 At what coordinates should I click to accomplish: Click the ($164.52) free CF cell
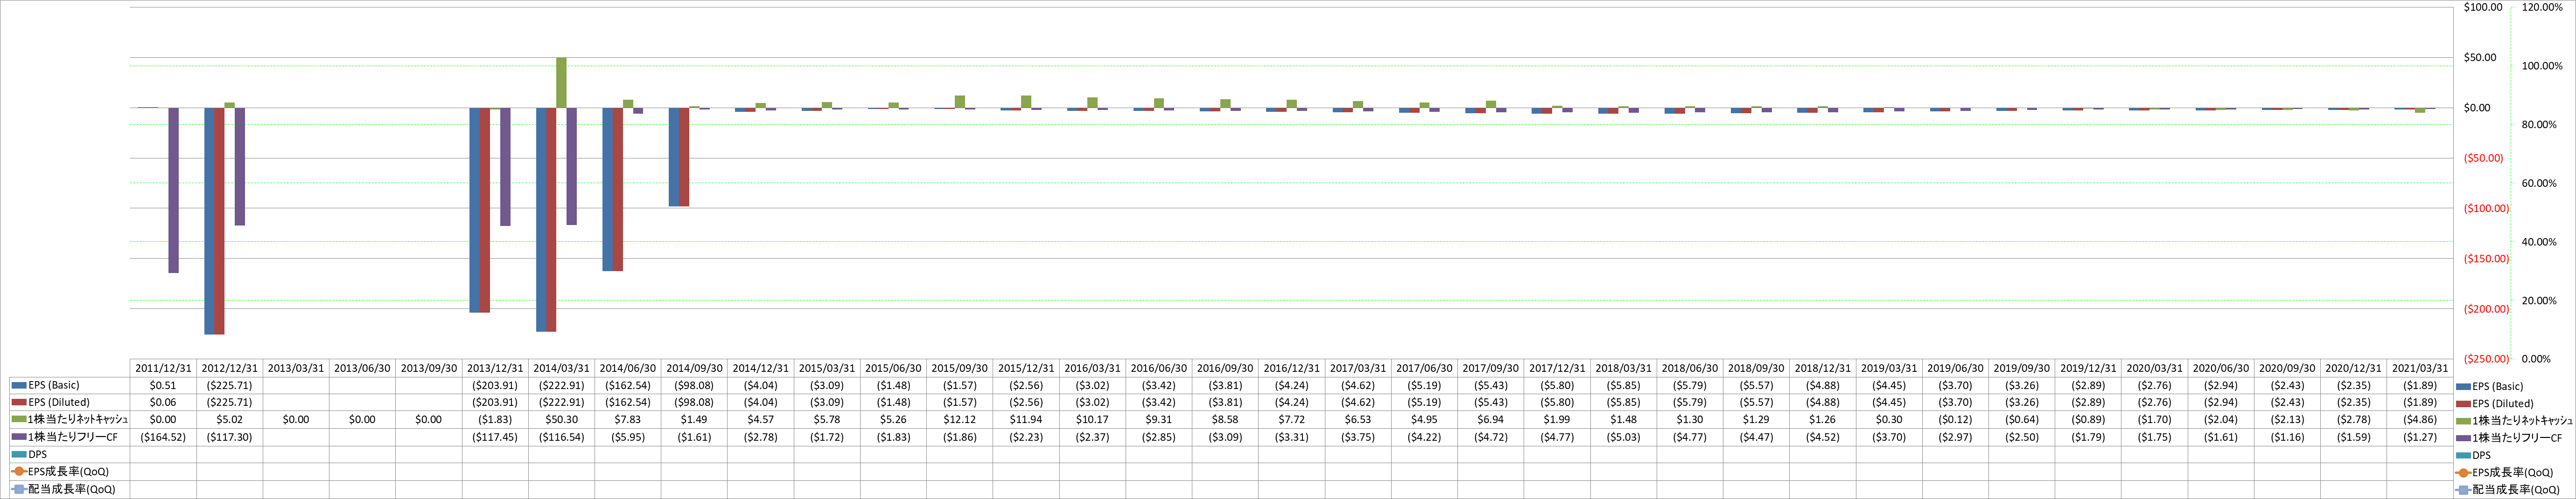tap(163, 437)
